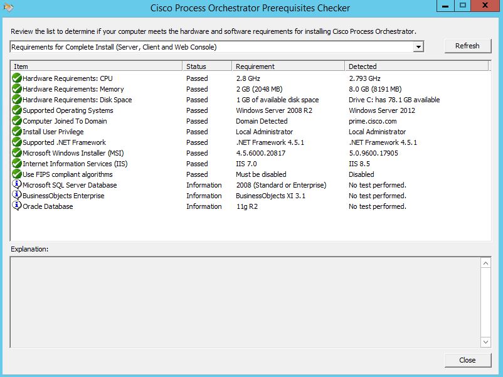Sort by the Requirement column header
Image resolution: width=503 pixels, height=377 pixels.
point(288,66)
